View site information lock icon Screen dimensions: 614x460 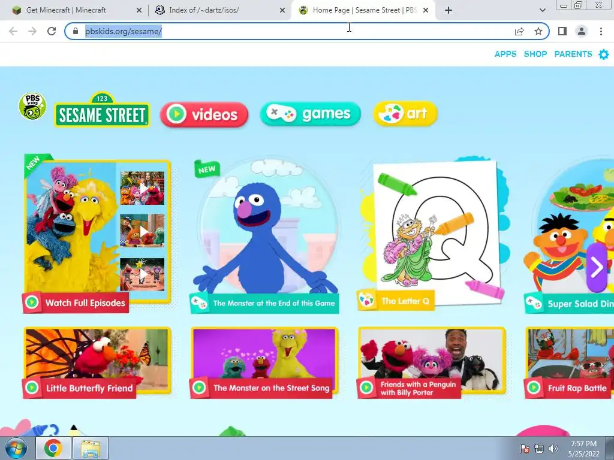76,31
